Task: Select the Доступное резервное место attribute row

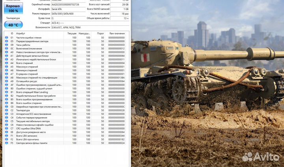Action: [x=65, y=132]
